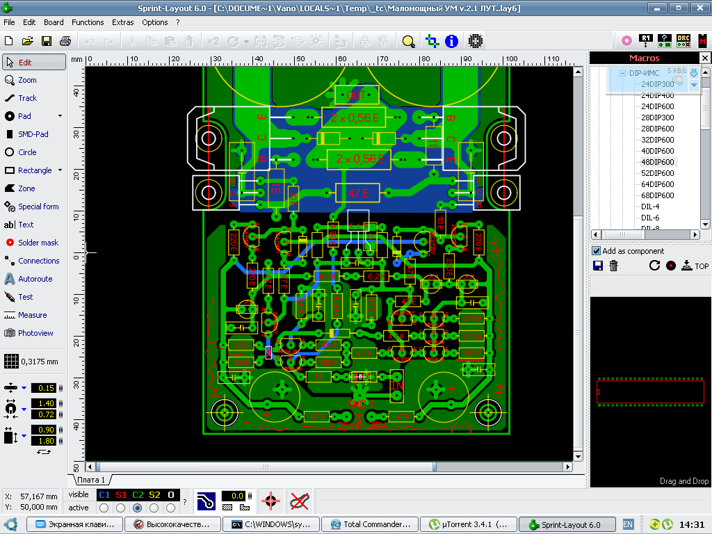Collapse the DIP-ИМС tree node
Viewport: 712px width, 534px height.
pos(622,73)
